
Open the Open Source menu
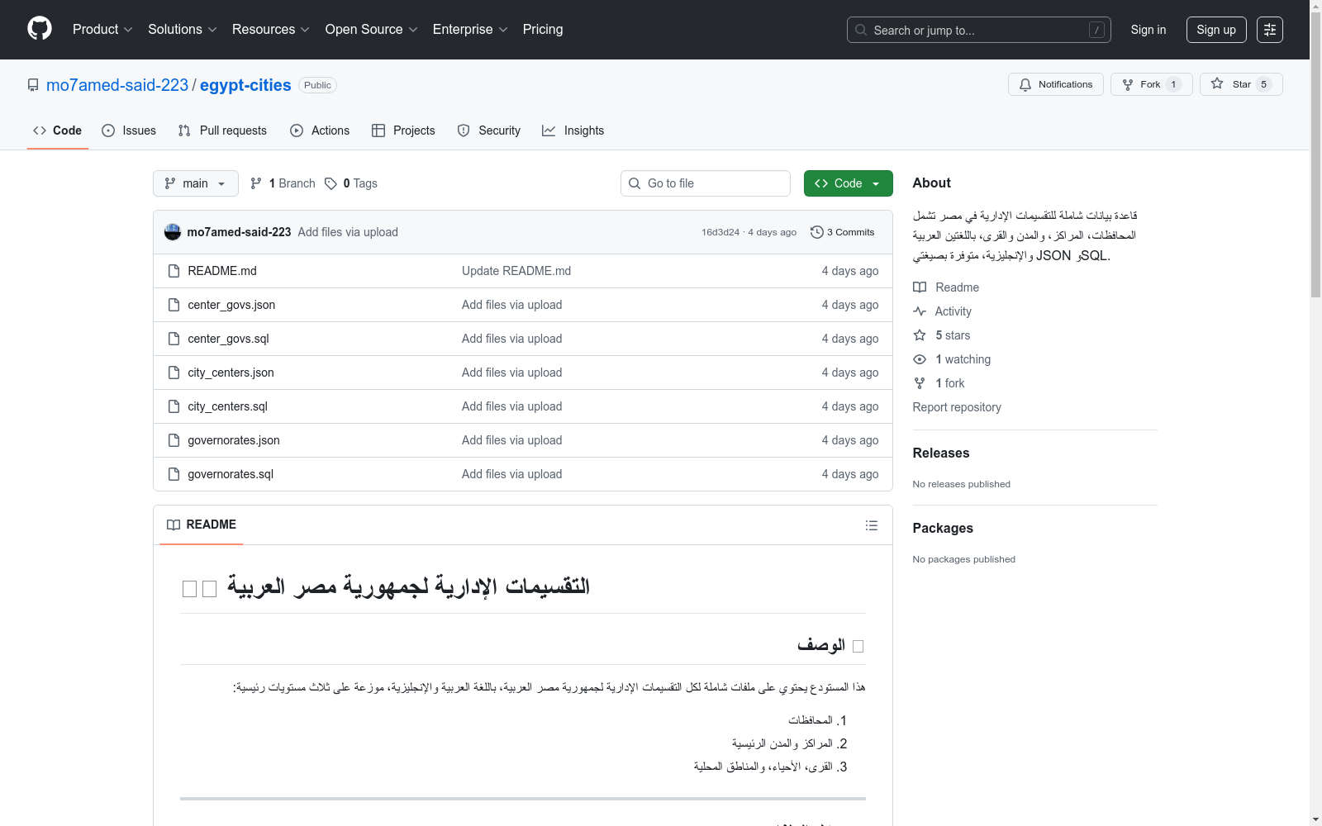[x=372, y=29]
